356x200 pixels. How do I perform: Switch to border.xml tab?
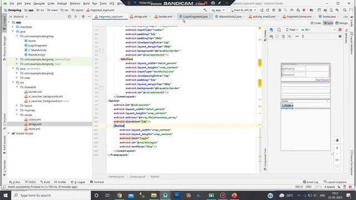[x=165, y=17]
